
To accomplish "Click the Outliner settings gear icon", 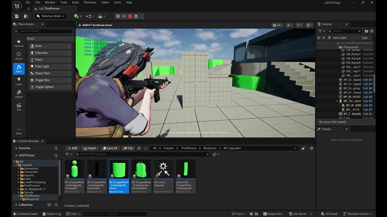I will (372, 31).
